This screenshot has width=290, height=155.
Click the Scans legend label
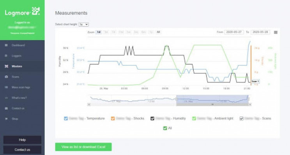[x=258, y=119]
